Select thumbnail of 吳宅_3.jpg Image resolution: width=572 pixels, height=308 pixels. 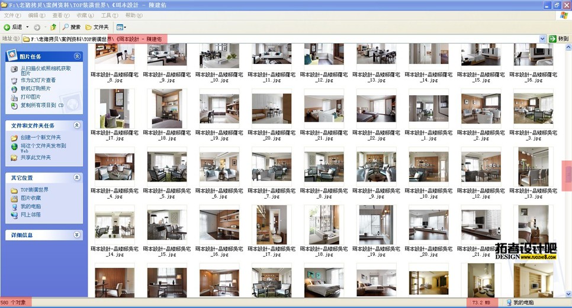[534, 109]
